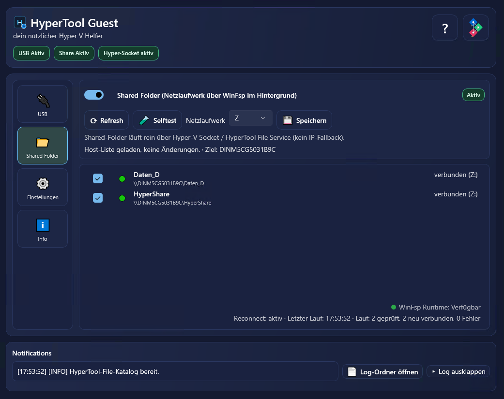Image resolution: width=504 pixels, height=399 pixels.
Task: Click the blue Info icon in sidebar
Action: point(43,225)
